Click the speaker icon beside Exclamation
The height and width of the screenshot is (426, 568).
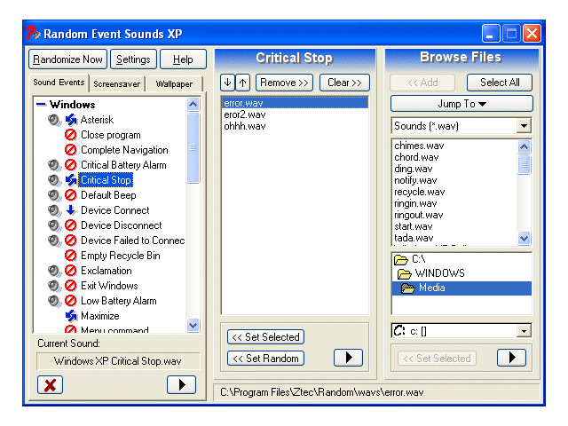pyautogui.click(x=54, y=271)
